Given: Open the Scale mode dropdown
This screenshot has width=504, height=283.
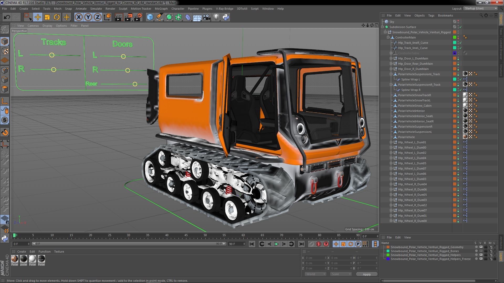Looking at the screenshot, I should click(341, 274).
